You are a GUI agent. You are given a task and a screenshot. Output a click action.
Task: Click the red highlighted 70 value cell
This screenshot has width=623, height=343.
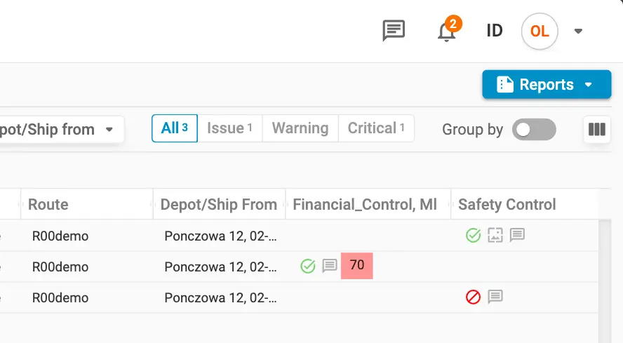357,266
